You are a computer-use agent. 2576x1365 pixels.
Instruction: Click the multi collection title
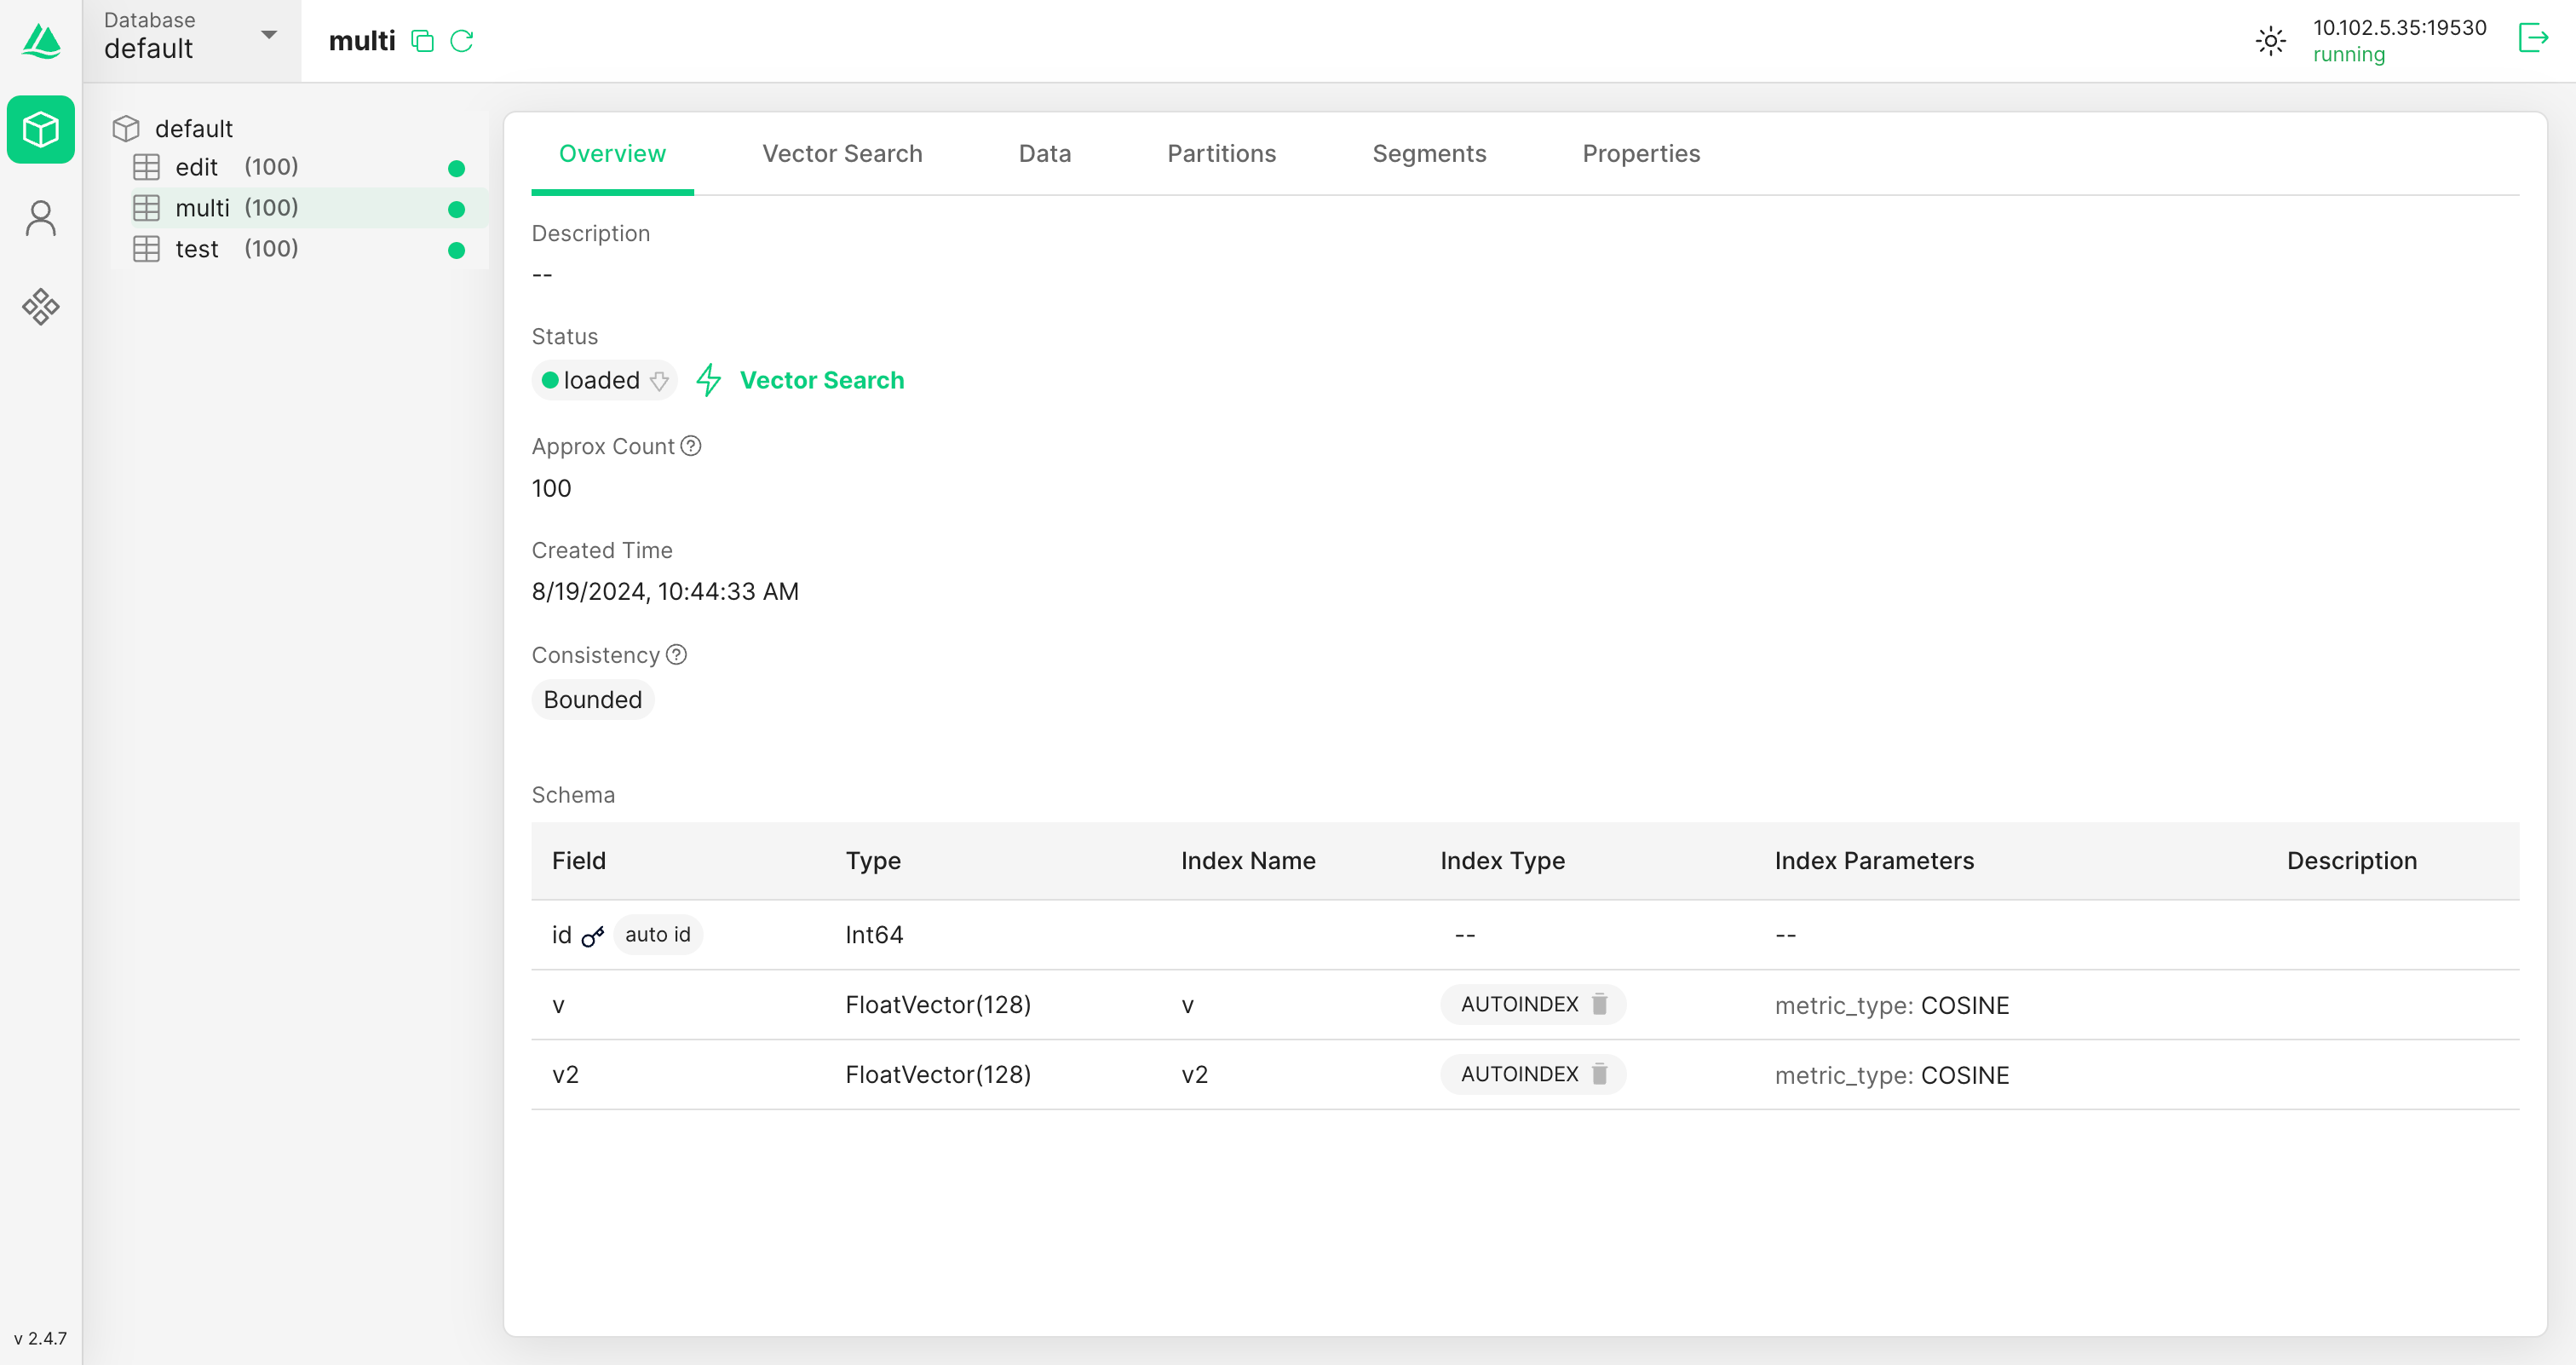[362, 41]
